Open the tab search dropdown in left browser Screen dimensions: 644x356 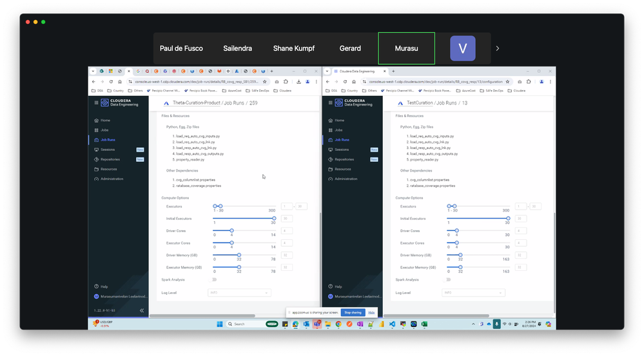pos(93,71)
